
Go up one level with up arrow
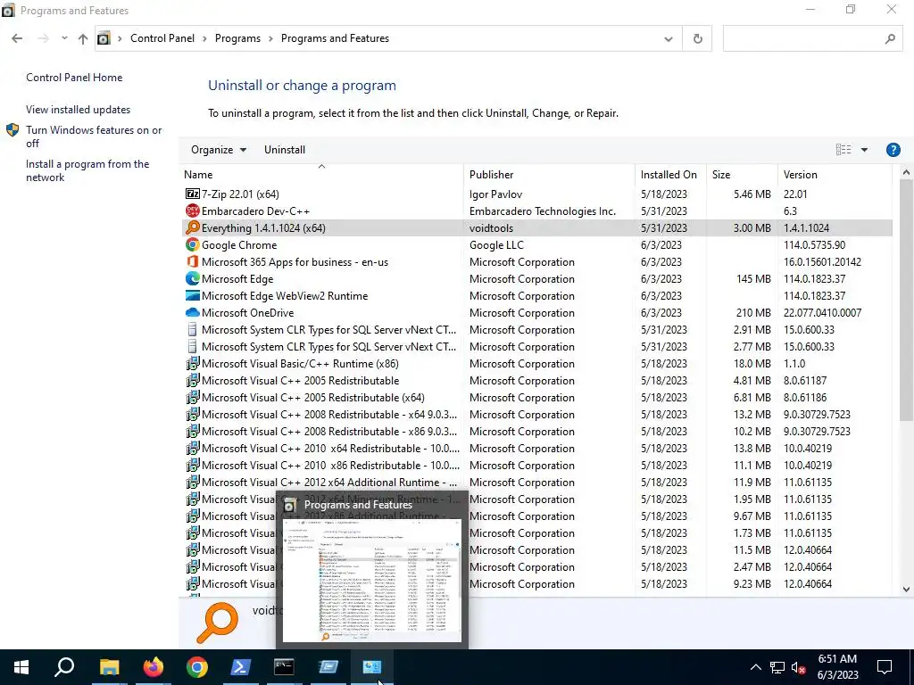coord(83,38)
